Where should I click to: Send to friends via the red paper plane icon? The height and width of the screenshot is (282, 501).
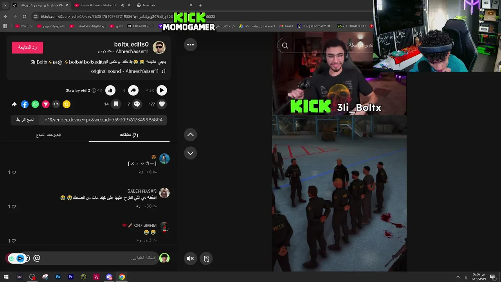point(46,104)
